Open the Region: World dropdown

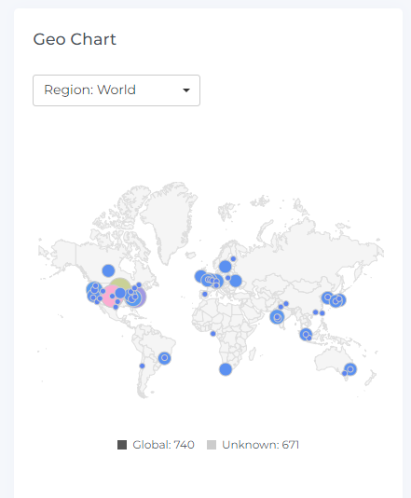tap(116, 90)
